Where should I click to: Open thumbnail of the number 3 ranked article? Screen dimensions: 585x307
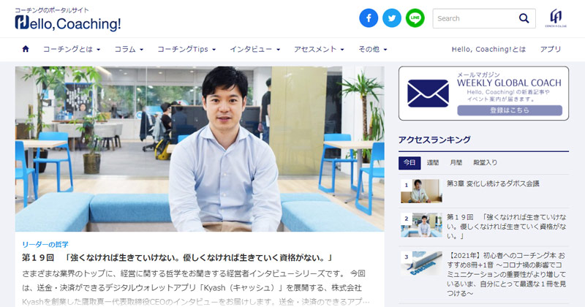[422, 263]
